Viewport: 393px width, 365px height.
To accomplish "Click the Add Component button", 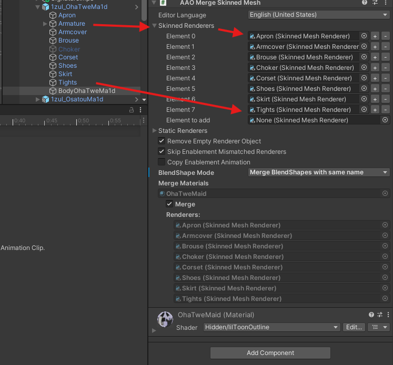I will pyautogui.click(x=270, y=353).
